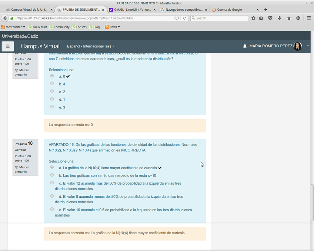Click the browser back arrow button
The width and height of the screenshot is (314, 251).
pyautogui.click(x=5, y=18)
